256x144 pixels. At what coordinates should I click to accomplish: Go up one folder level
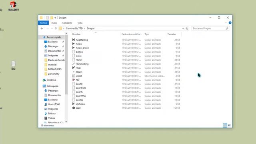pos(56,28)
